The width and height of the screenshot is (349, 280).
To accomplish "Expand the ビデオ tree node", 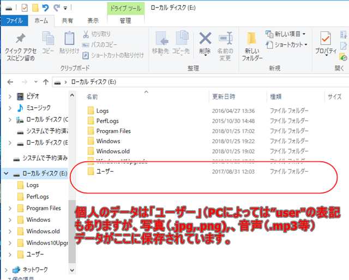I will pyautogui.click(x=10, y=96).
